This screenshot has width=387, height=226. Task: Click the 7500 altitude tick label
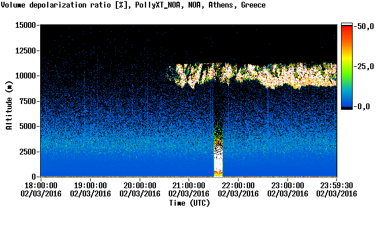click(x=27, y=101)
